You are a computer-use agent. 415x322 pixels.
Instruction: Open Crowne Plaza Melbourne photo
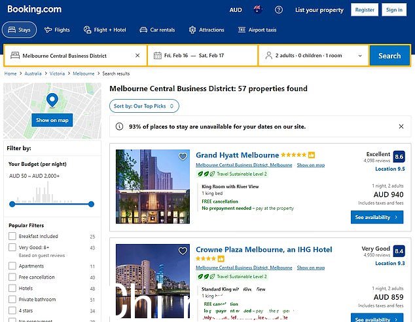pyautogui.click(x=153, y=281)
